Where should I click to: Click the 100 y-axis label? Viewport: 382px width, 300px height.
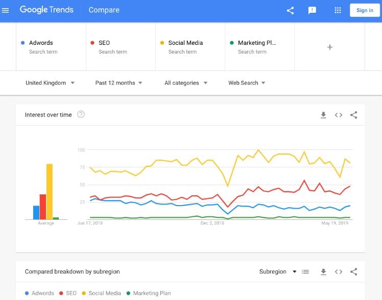81,150
